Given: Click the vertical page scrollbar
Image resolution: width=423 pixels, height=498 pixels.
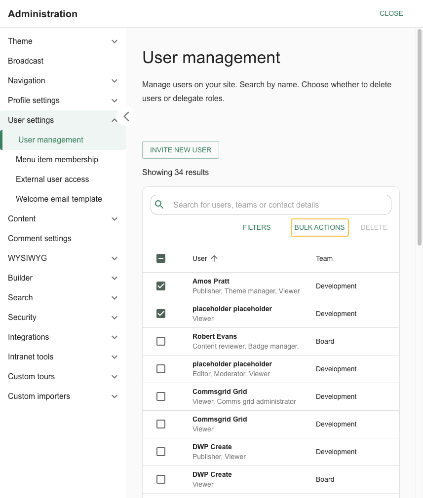Looking at the screenshot, I should click(419, 138).
